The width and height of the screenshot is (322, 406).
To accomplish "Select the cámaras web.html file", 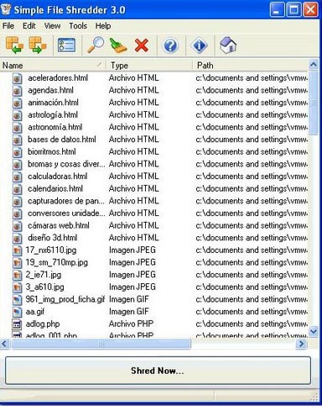I will point(59,226).
